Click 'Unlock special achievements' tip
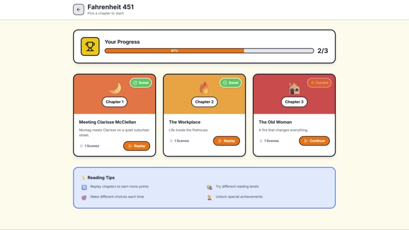This screenshot has height=230, width=409. [239, 197]
